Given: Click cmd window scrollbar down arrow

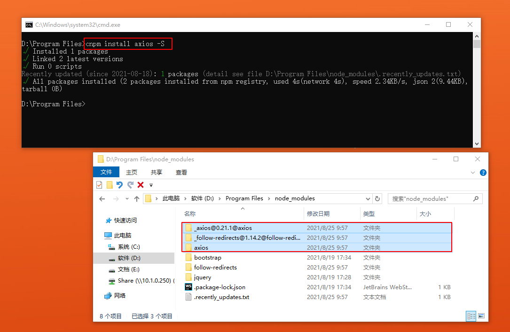Looking at the screenshot, I should coord(477,143).
